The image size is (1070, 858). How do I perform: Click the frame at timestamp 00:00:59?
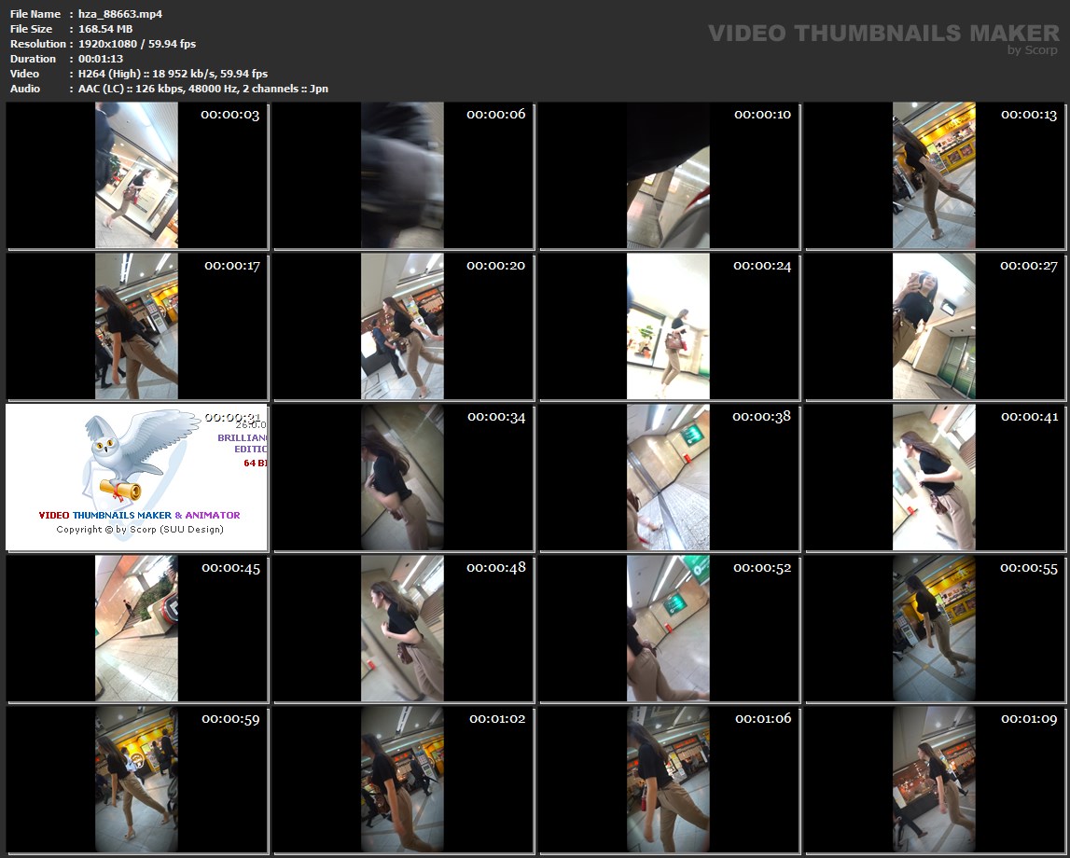136,780
